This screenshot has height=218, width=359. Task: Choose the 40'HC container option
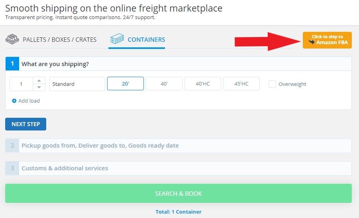click(203, 84)
